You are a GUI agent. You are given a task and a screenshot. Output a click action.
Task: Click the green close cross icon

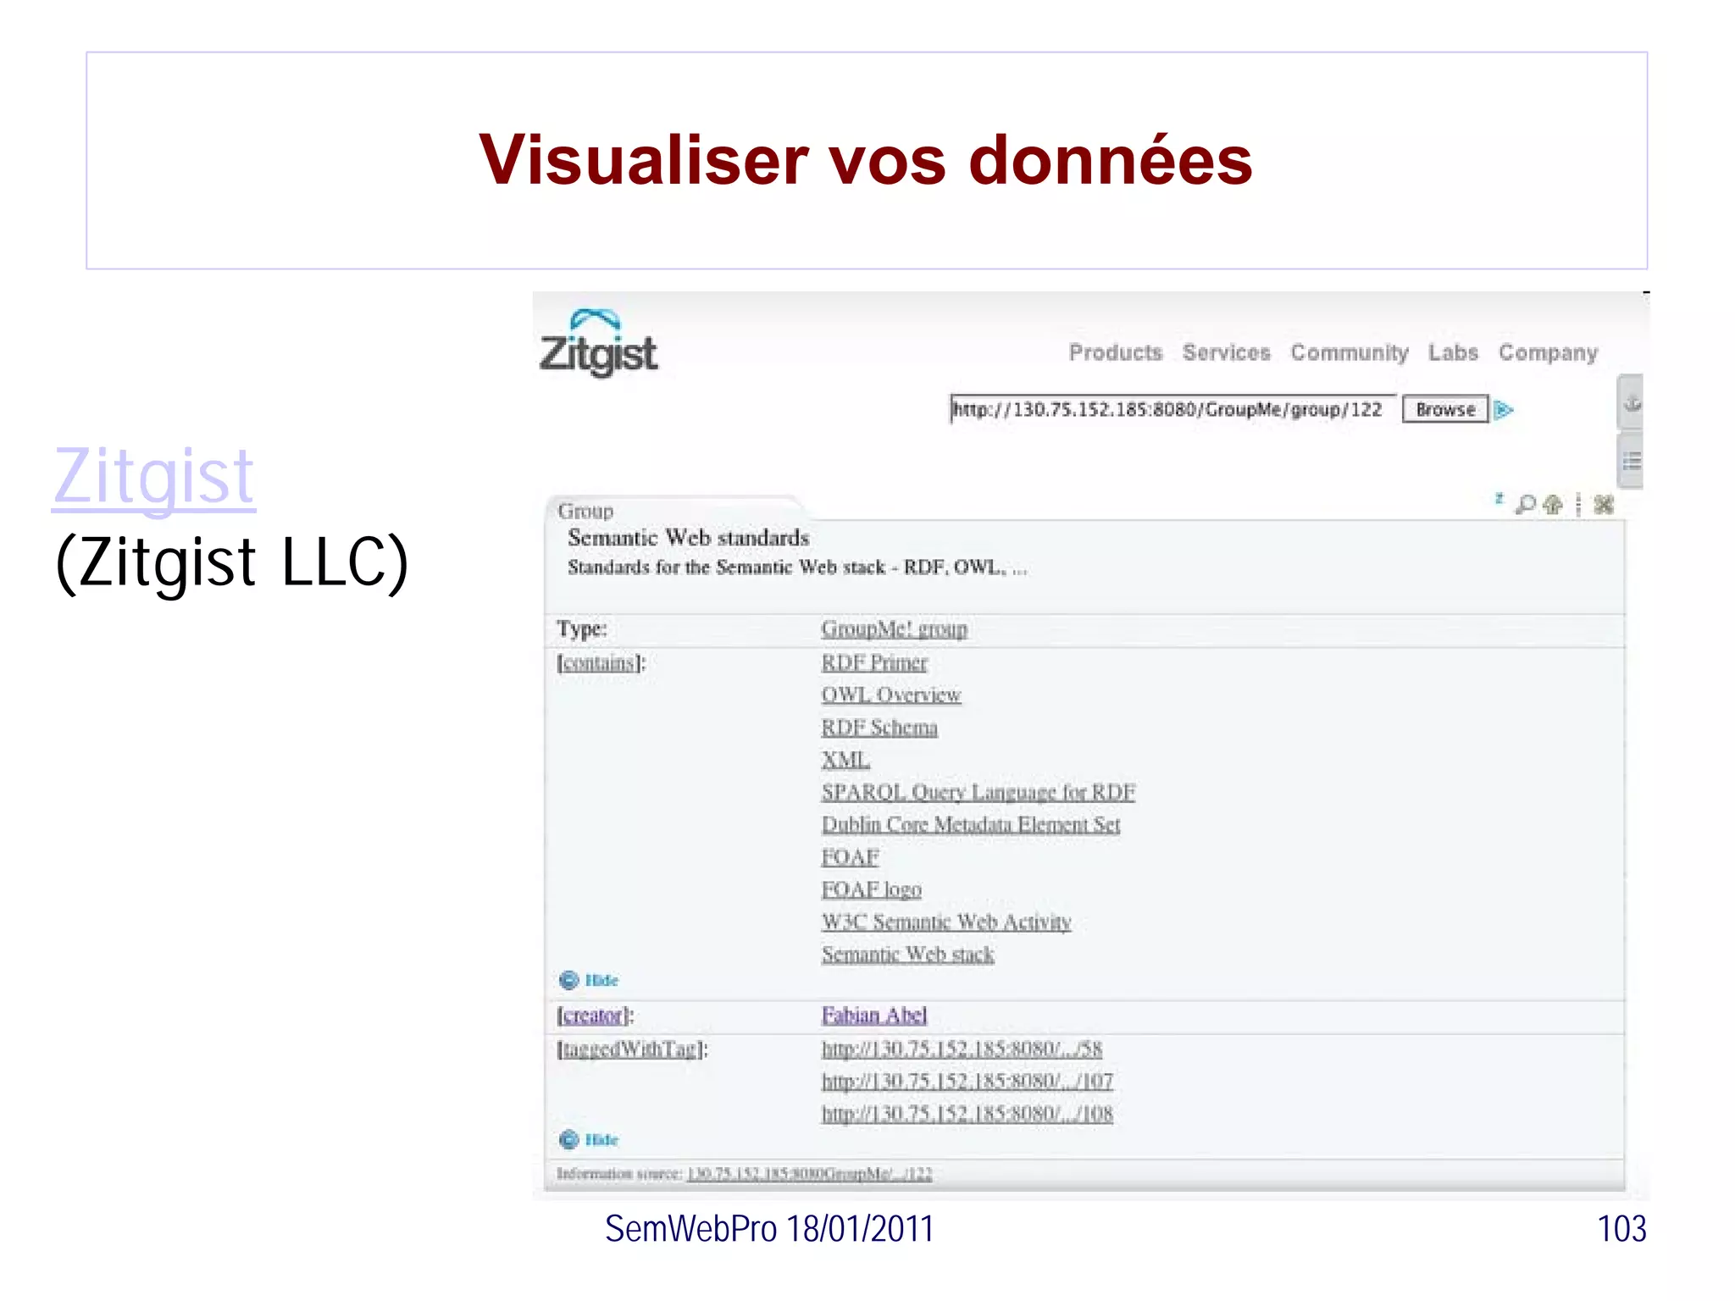pyautogui.click(x=1604, y=505)
